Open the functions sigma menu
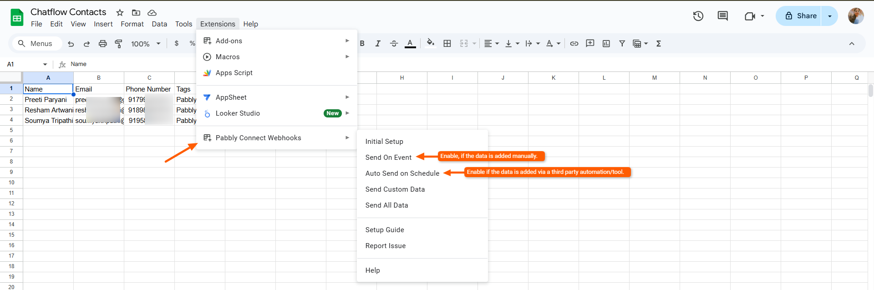Viewport: 874px width, 290px height. tap(658, 44)
